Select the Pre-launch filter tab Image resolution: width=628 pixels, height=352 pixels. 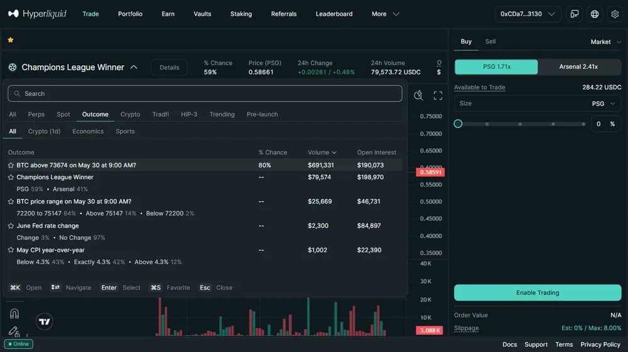point(263,114)
